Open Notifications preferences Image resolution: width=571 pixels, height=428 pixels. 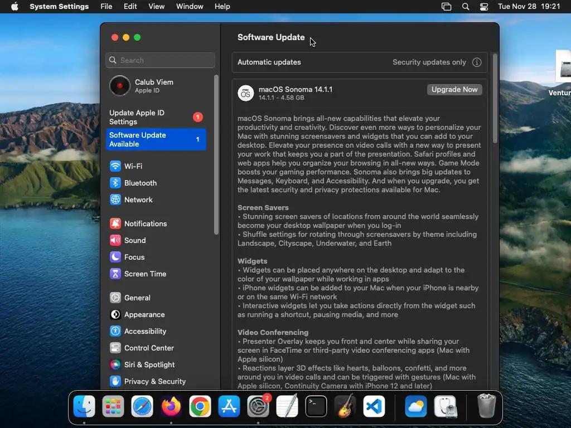tap(138, 223)
